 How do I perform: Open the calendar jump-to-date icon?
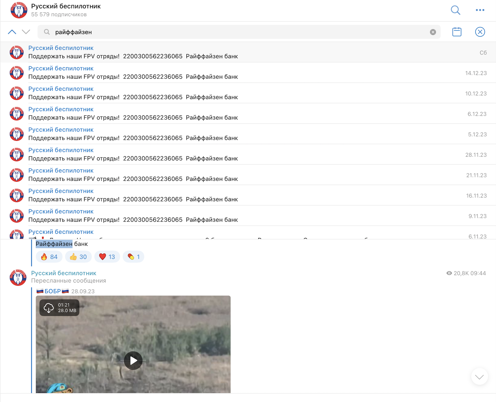click(x=457, y=32)
